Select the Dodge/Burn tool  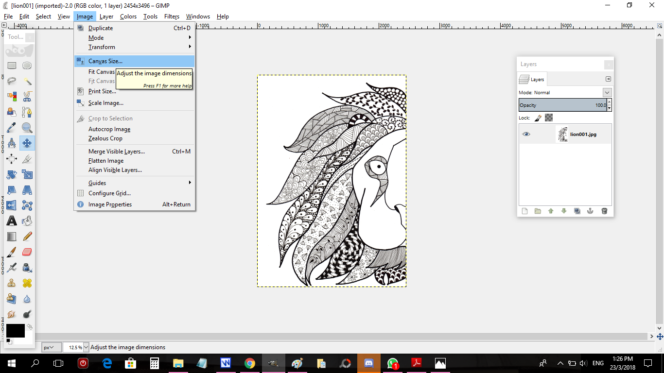point(27,314)
